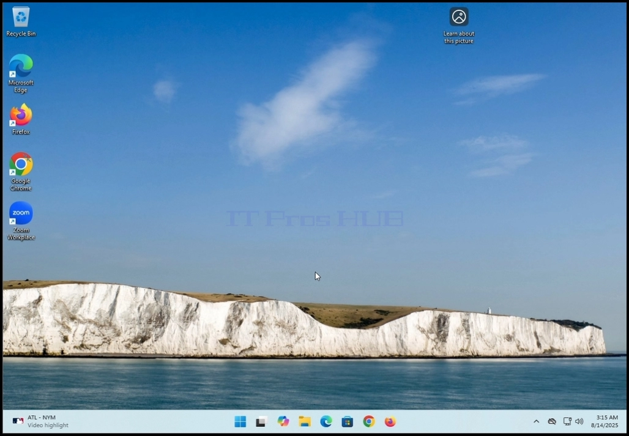Viewport: 629px width, 436px height.
Task: Select the Microsoft Edge desktop shortcut
Action: pos(21,73)
